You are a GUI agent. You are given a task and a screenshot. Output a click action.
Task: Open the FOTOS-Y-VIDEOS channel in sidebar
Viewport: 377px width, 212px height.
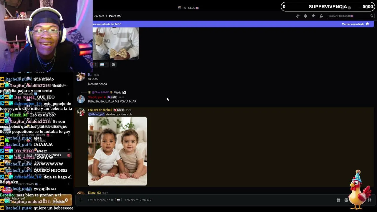point(44,155)
